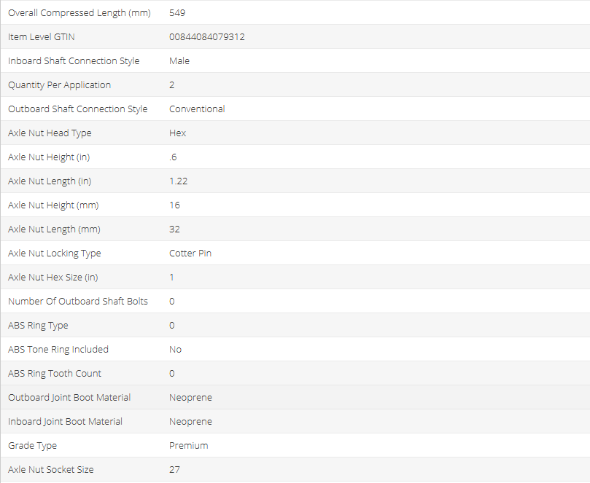
Task: Click the Axle Nut Socket Size value 27
Action: (x=174, y=470)
